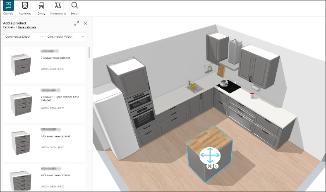Viewport: 326px width, 192px height.
Task: Click the rotate icon below the island
Action: point(216,166)
